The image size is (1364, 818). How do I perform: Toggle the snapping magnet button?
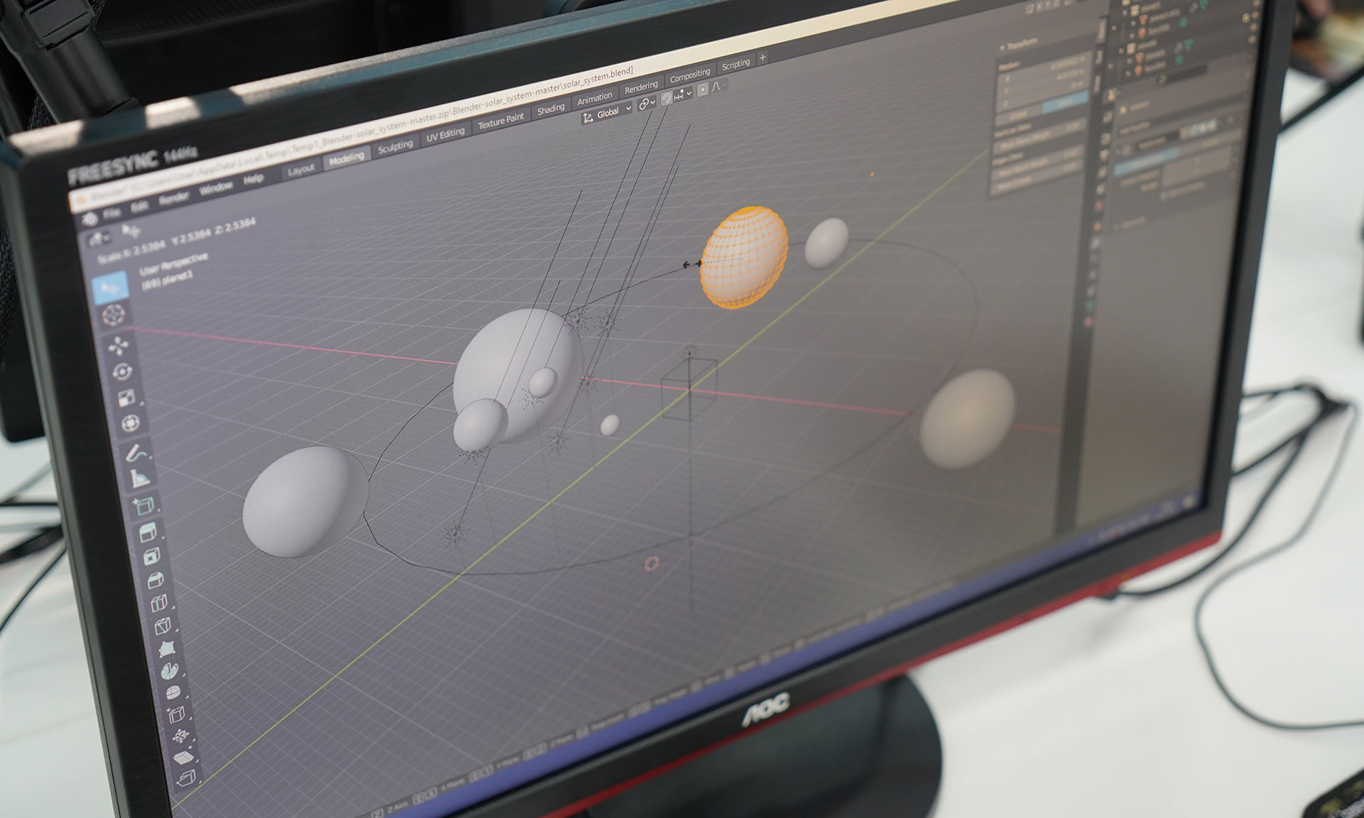point(667,99)
